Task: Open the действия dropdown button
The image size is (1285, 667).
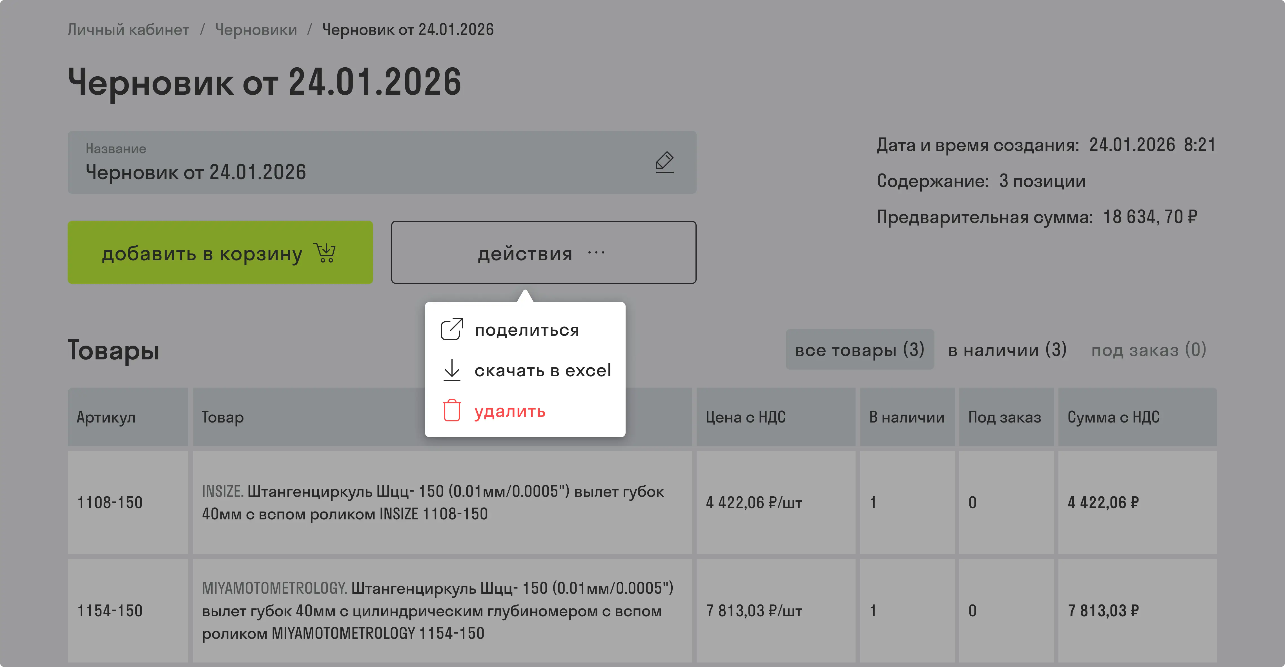Action: 544,252
